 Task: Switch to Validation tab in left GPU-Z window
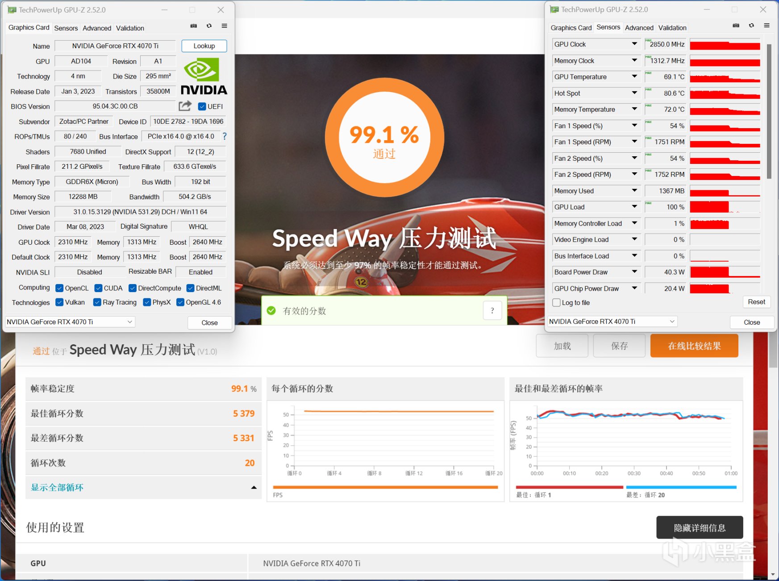tap(130, 28)
